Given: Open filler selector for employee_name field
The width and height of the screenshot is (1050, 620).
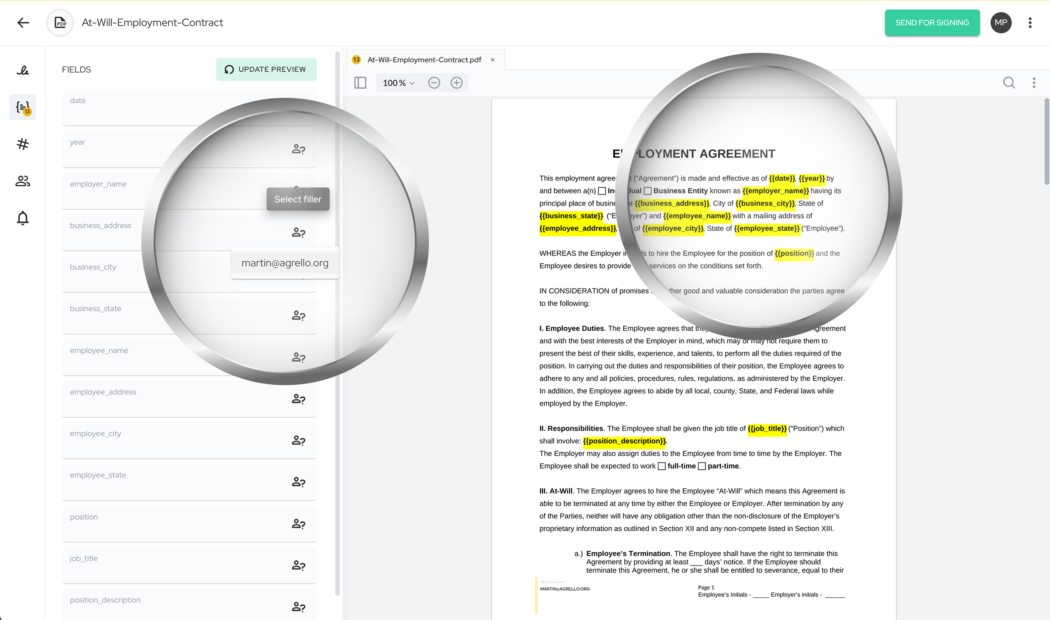Looking at the screenshot, I should 299,357.
